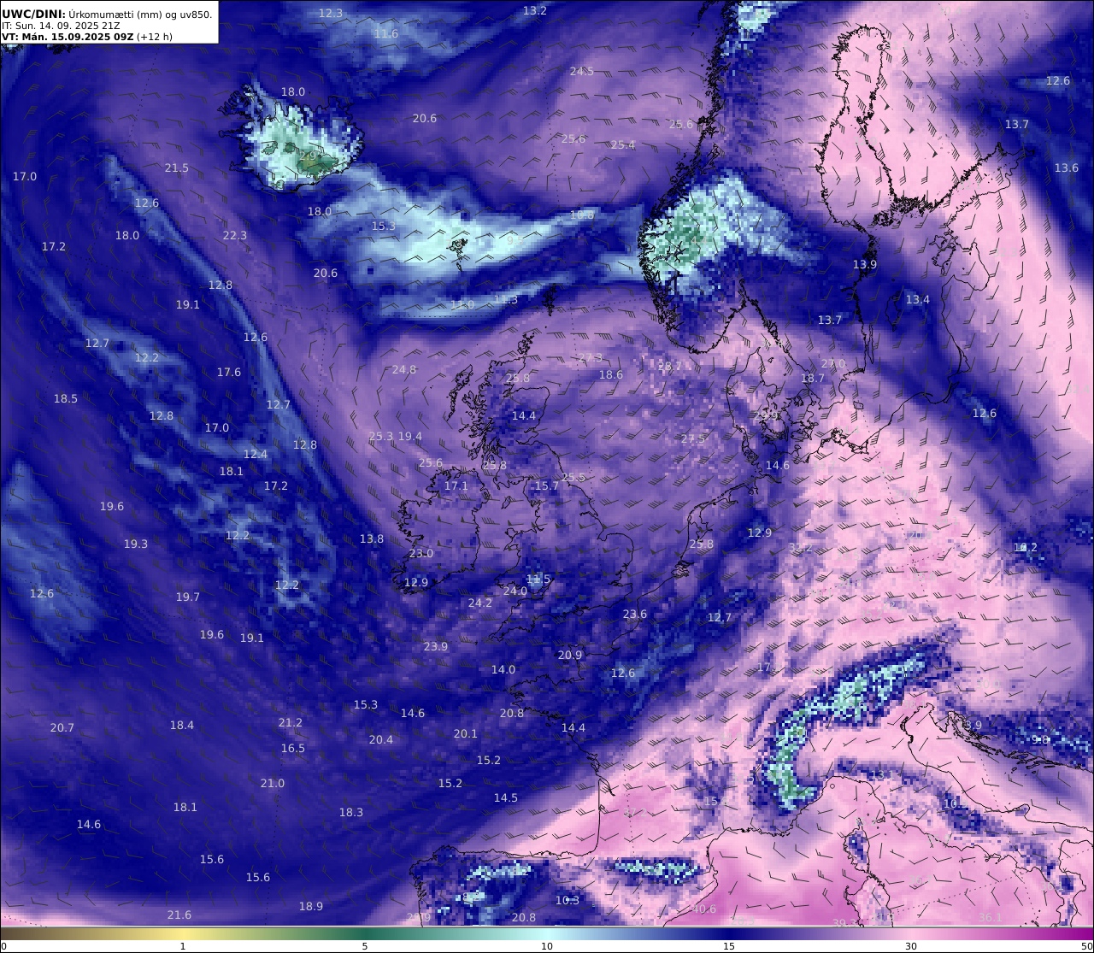This screenshot has width=1094, height=953.
Task: Click the 16.5 value label
Action: [293, 748]
